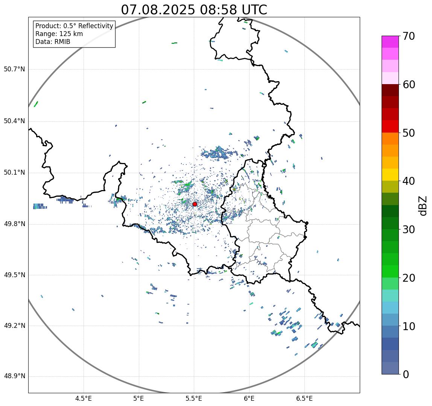Click 'Product: 0.5° Reflectivity' in the info box

coord(74,26)
